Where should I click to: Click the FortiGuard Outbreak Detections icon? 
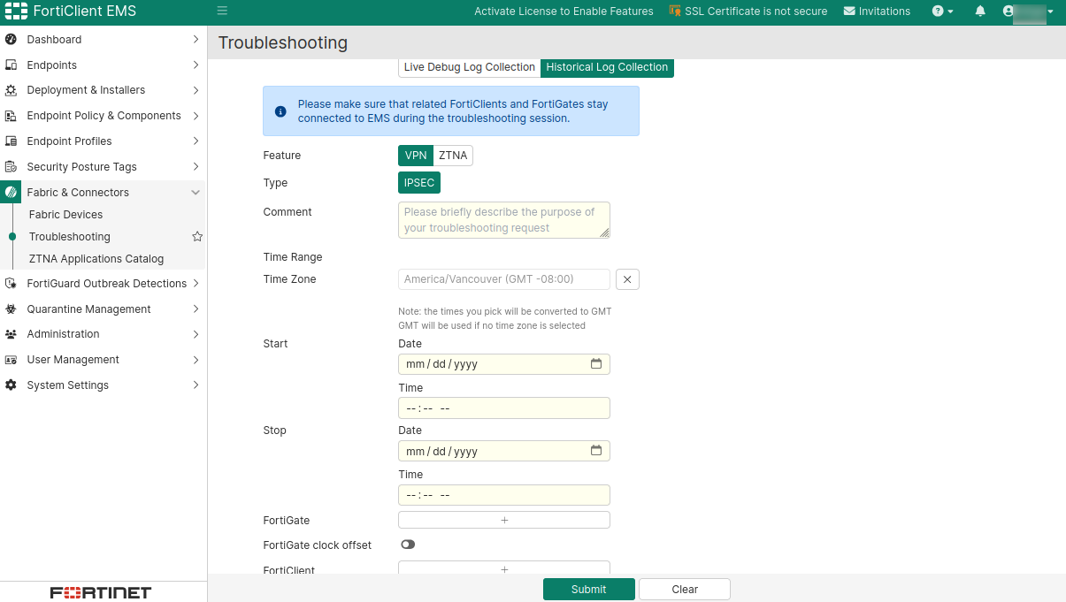coord(11,284)
